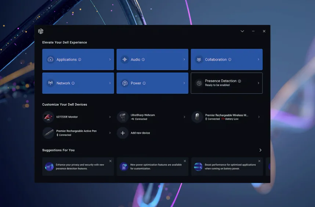Screen dimensions: 315x207
Task: Click the Audio waveform icon
Action: click(125, 59)
